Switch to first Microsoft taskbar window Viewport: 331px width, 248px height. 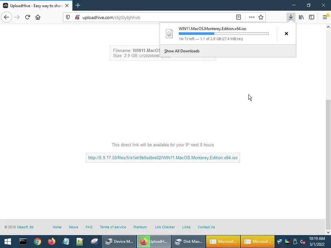point(223,242)
